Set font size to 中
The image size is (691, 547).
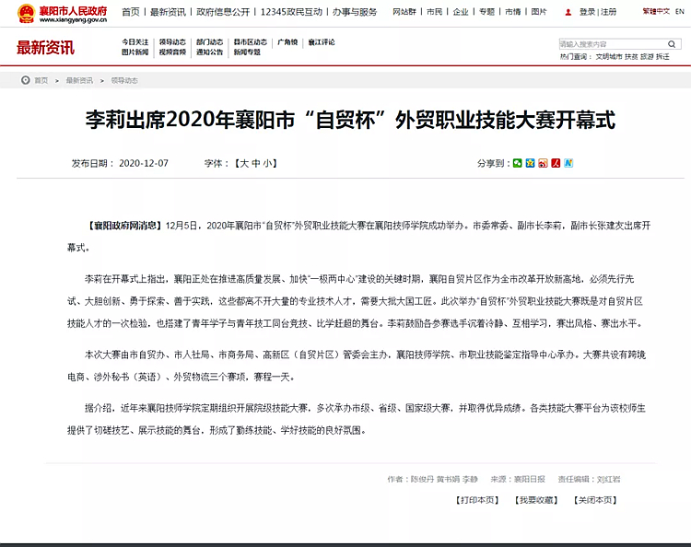pos(256,163)
